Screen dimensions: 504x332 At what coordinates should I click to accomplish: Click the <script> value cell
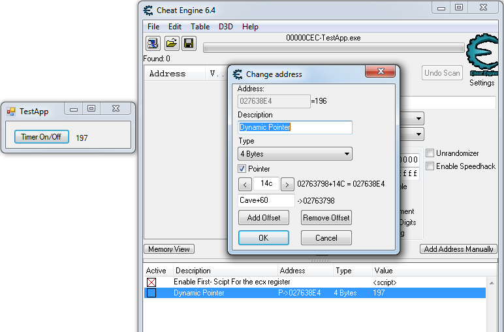coord(385,282)
